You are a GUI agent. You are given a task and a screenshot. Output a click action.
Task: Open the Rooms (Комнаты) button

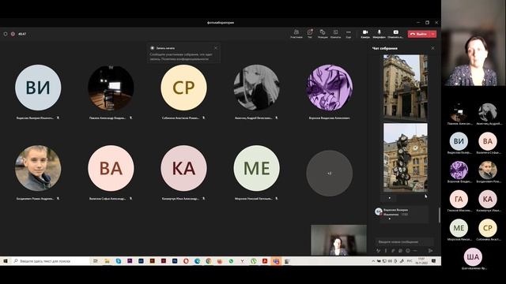[335, 33]
